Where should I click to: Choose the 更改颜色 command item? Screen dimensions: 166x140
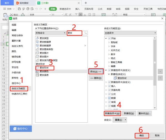tap(44, 71)
